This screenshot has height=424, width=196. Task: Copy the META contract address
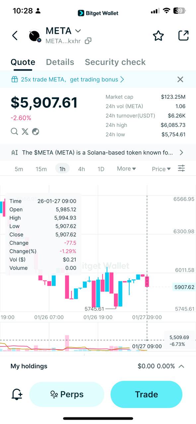(x=88, y=41)
